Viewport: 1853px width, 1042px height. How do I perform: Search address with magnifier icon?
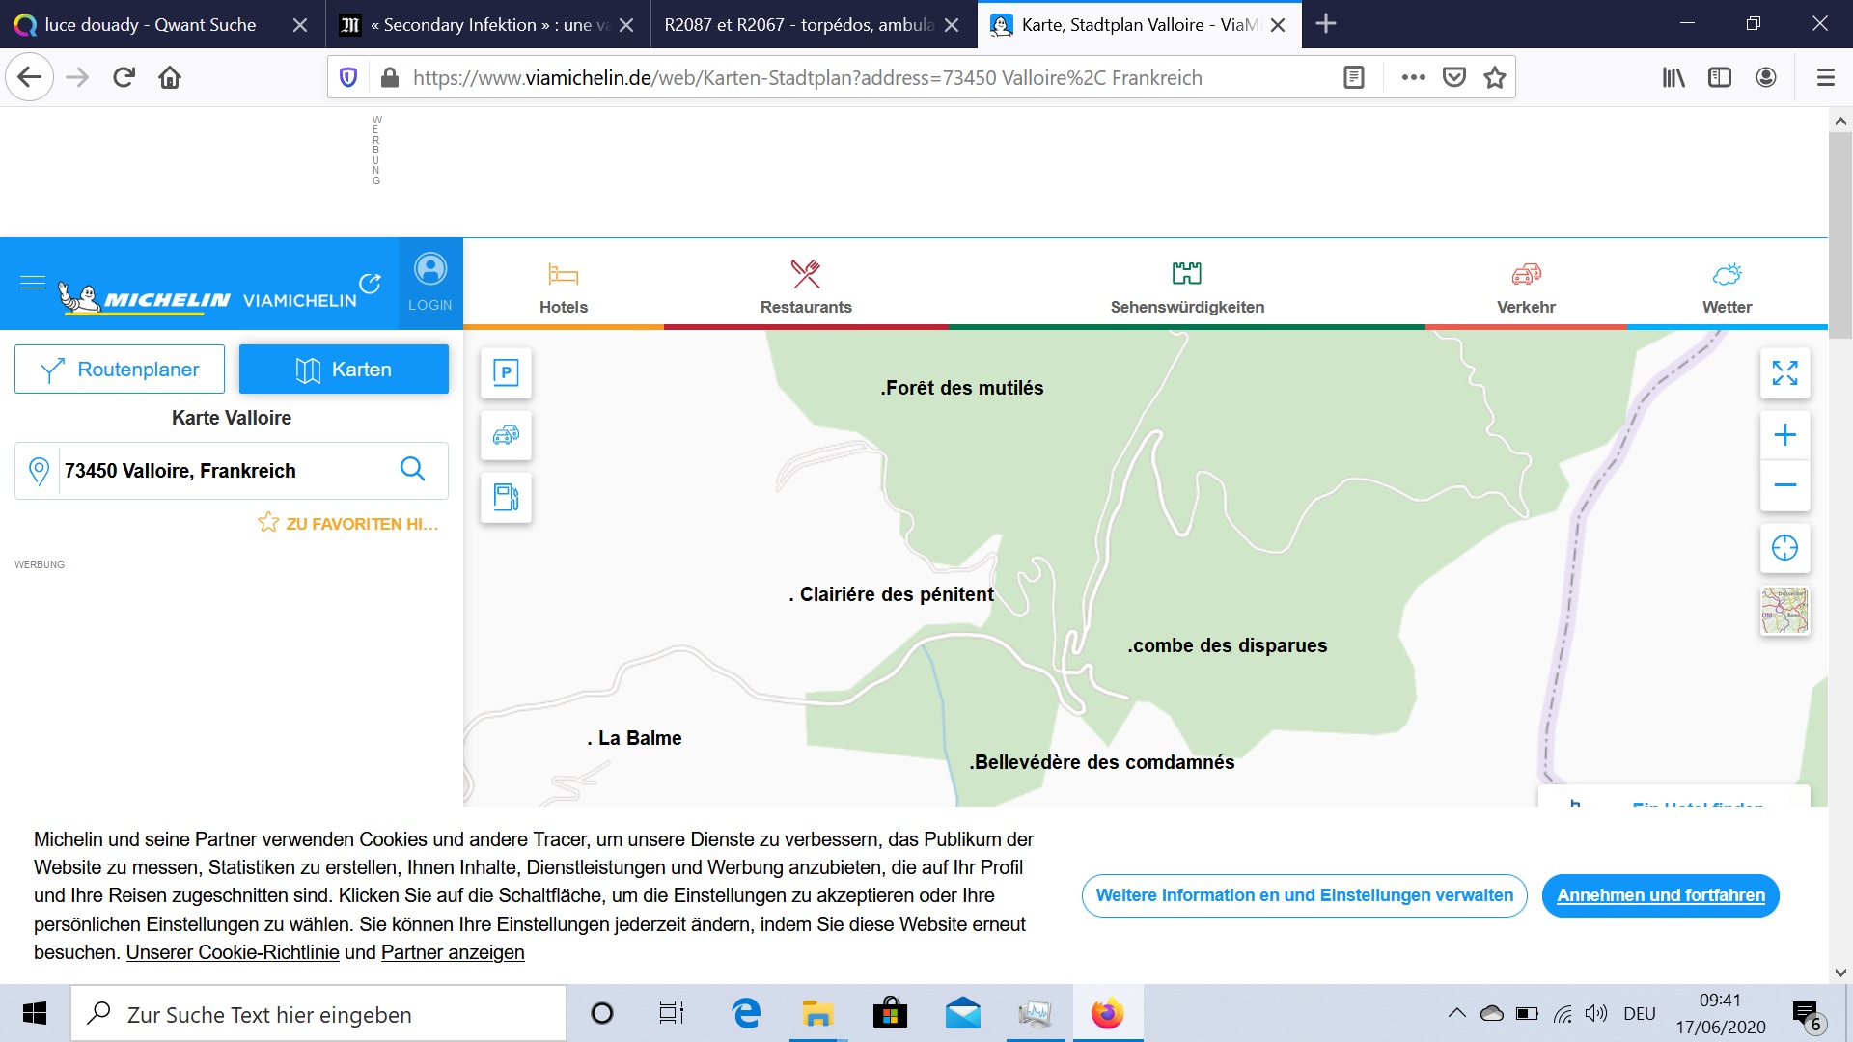pyautogui.click(x=412, y=469)
